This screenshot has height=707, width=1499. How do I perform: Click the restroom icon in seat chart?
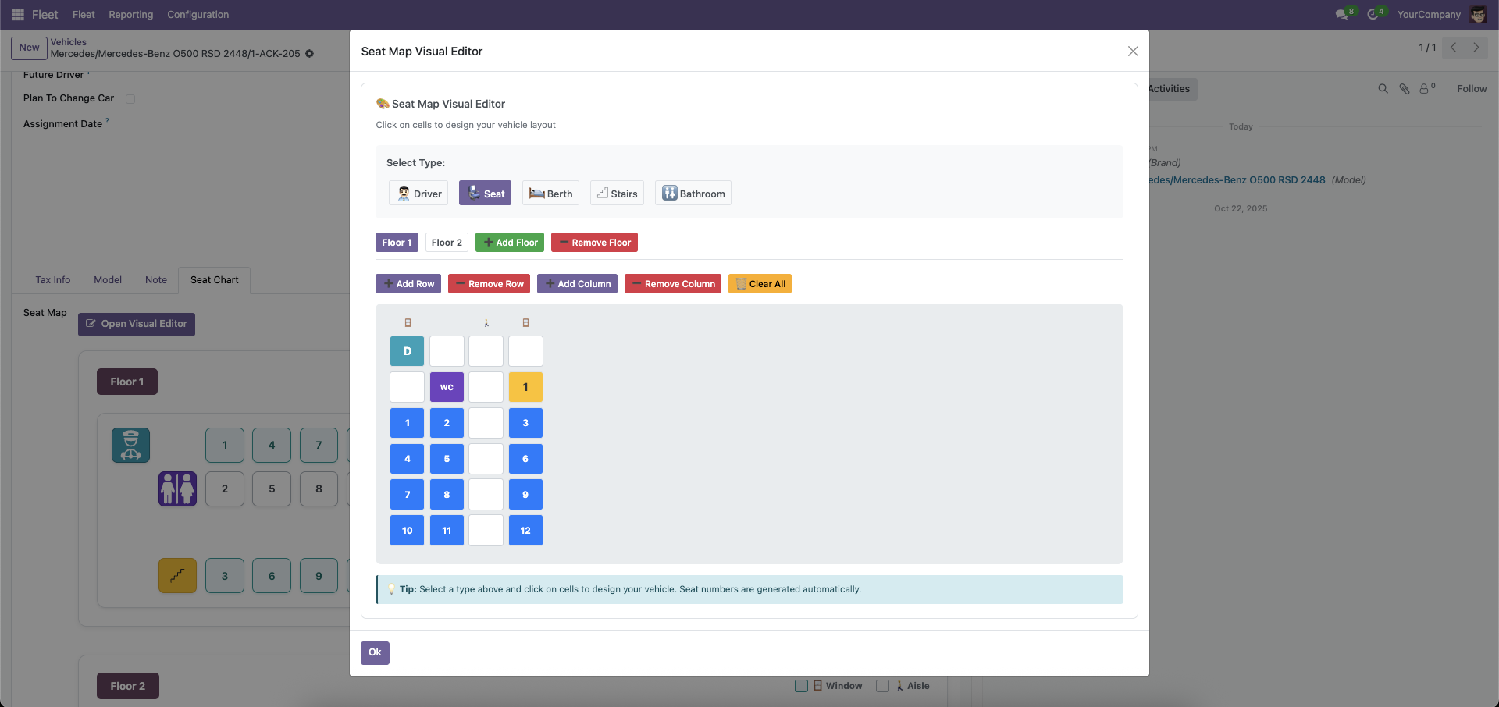click(x=178, y=489)
